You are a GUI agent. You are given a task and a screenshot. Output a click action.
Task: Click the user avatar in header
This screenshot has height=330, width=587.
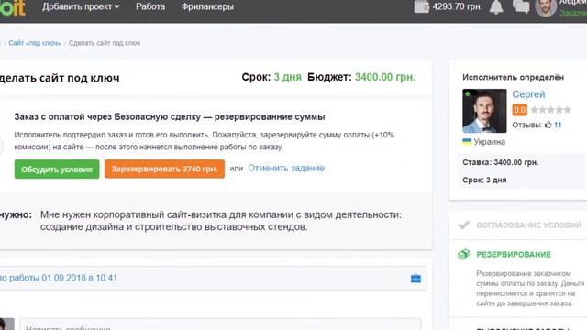546,7
